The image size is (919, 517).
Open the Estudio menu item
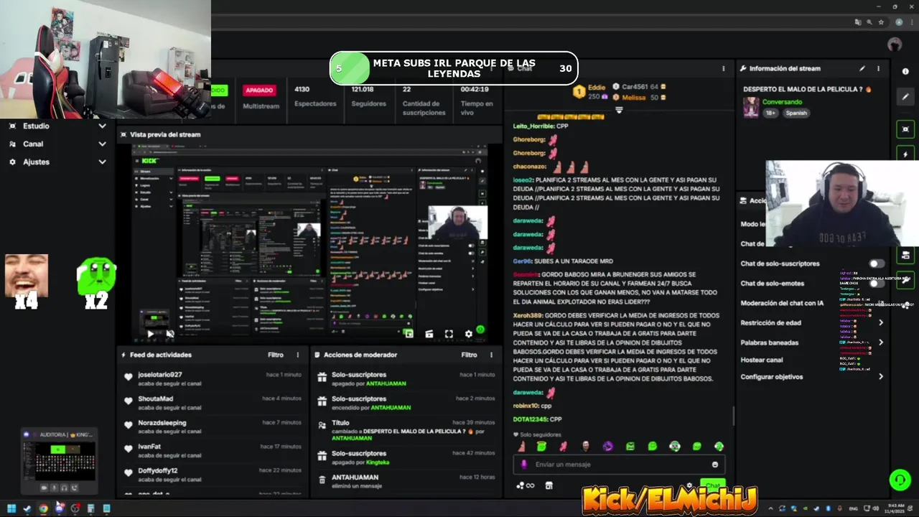(36, 126)
